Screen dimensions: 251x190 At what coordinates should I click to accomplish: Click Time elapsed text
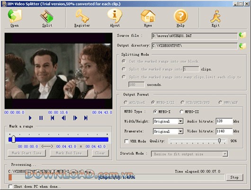click(x=197, y=171)
